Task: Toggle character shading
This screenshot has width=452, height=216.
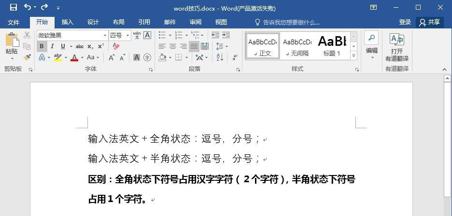Action: pos(137,57)
